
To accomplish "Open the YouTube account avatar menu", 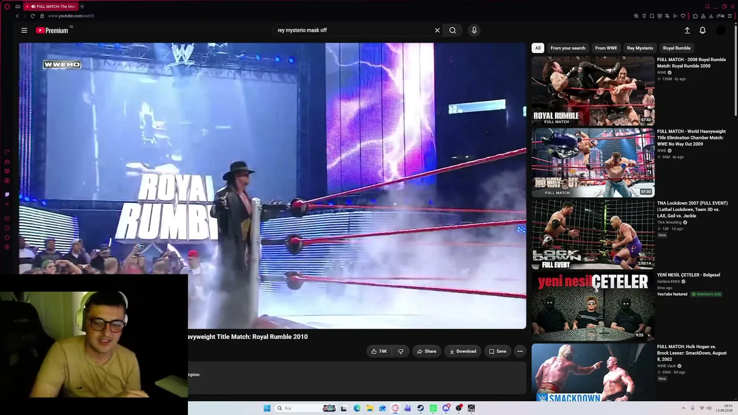I will click(721, 31).
